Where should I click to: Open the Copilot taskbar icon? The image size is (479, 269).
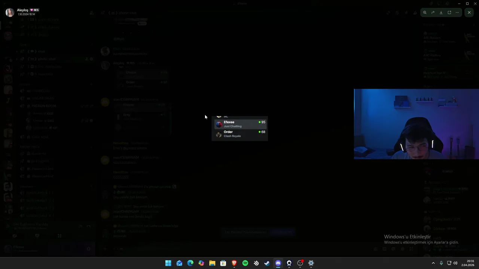(x=201, y=263)
